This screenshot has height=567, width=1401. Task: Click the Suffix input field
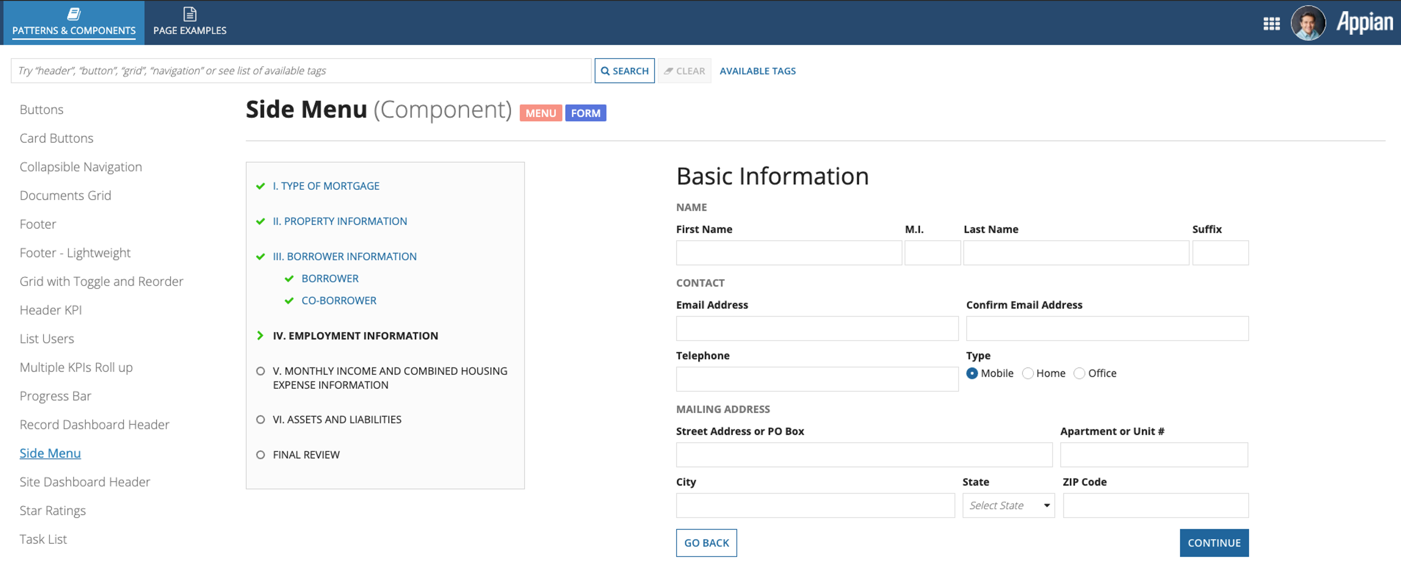click(1220, 253)
